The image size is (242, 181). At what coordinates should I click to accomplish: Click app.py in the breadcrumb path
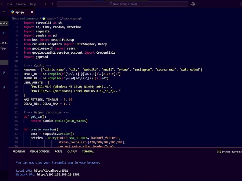(x=51, y=19)
